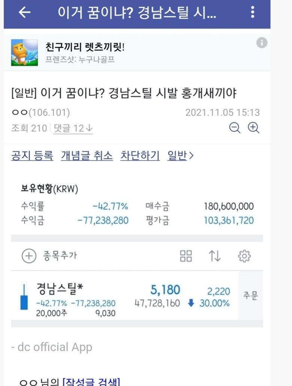Tap the sort arrows icon beside the grid icon
292x386 pixels.
(214, 256)
